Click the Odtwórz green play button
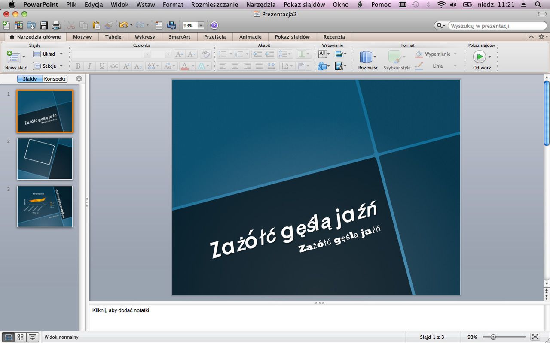 (479, 57)
